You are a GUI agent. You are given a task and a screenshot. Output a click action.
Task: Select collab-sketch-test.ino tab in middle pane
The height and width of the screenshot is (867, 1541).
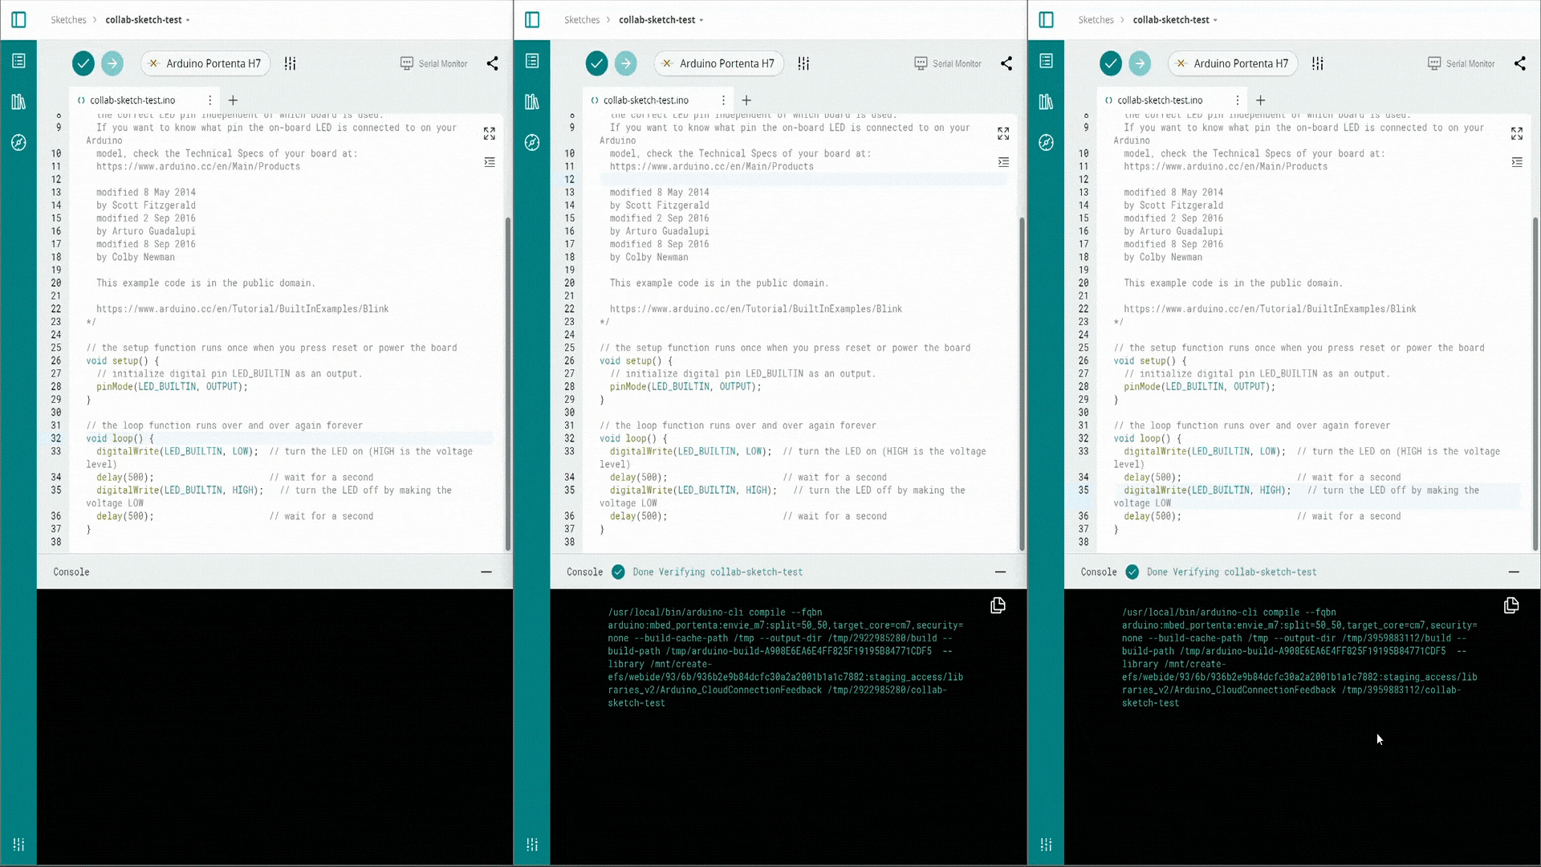[645, 100]
